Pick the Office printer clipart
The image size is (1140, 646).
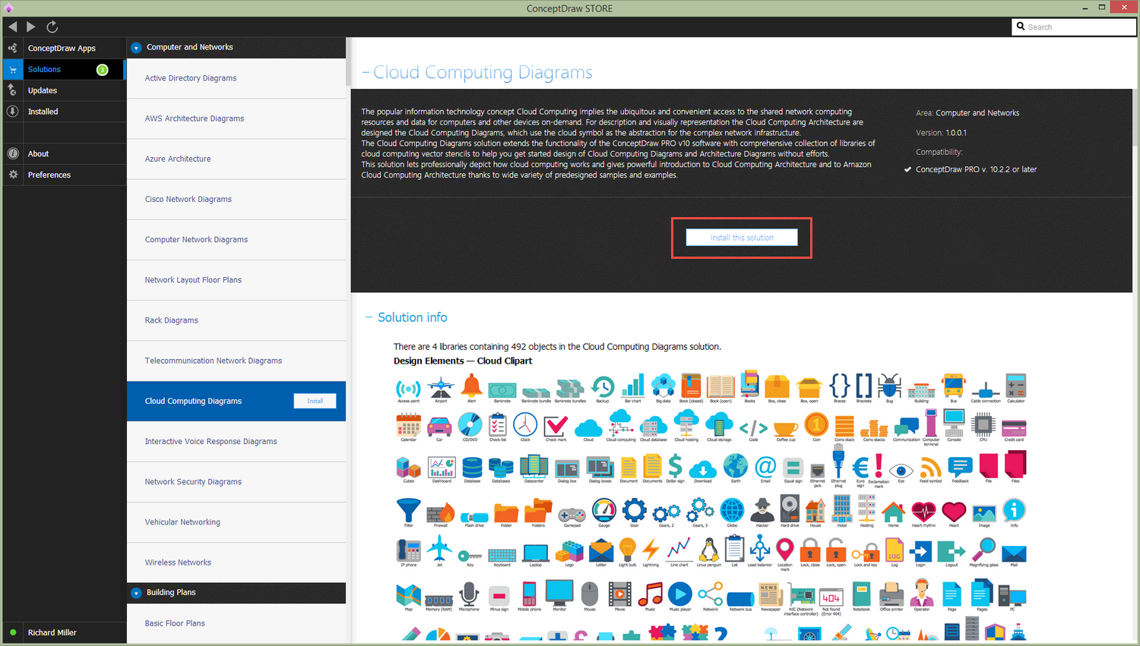point(891,596)
